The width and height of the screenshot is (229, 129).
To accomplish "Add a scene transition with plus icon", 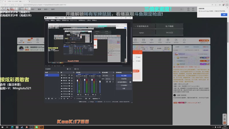I will [x=107, y=82].
